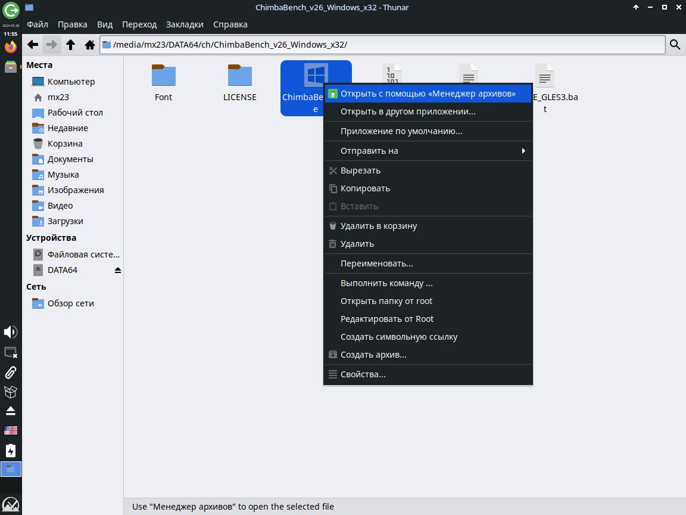The image size is (686, 515).
Task: Open the Font folder icon
Action: point(164,75)
